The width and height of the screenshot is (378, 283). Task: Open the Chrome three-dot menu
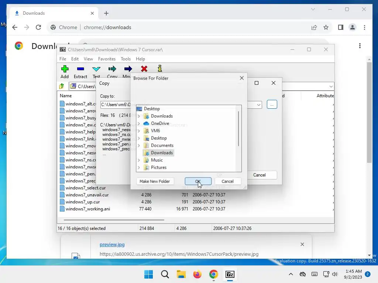pyautogui.click(x=364, y=27)
